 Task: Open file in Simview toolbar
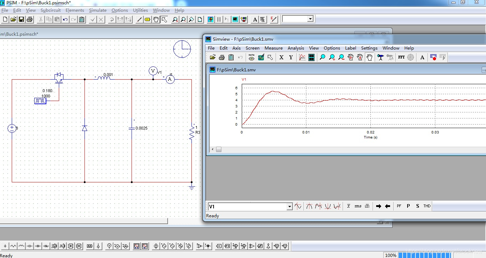[213, 57]
